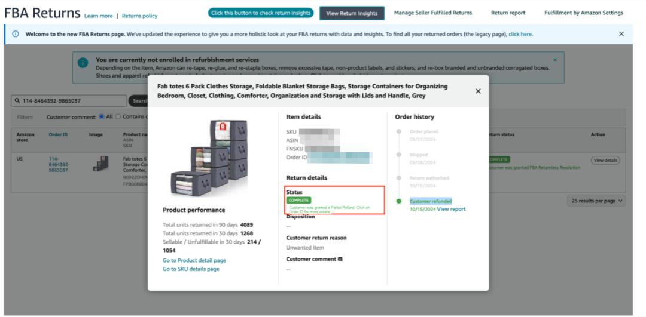Open the View report link
This screenshot has width=646, height=317.
click(451, 209)
